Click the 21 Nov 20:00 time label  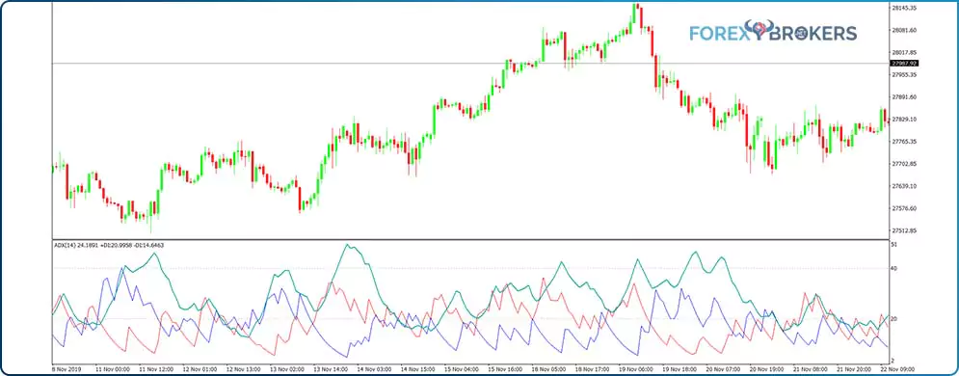point(853,369)
